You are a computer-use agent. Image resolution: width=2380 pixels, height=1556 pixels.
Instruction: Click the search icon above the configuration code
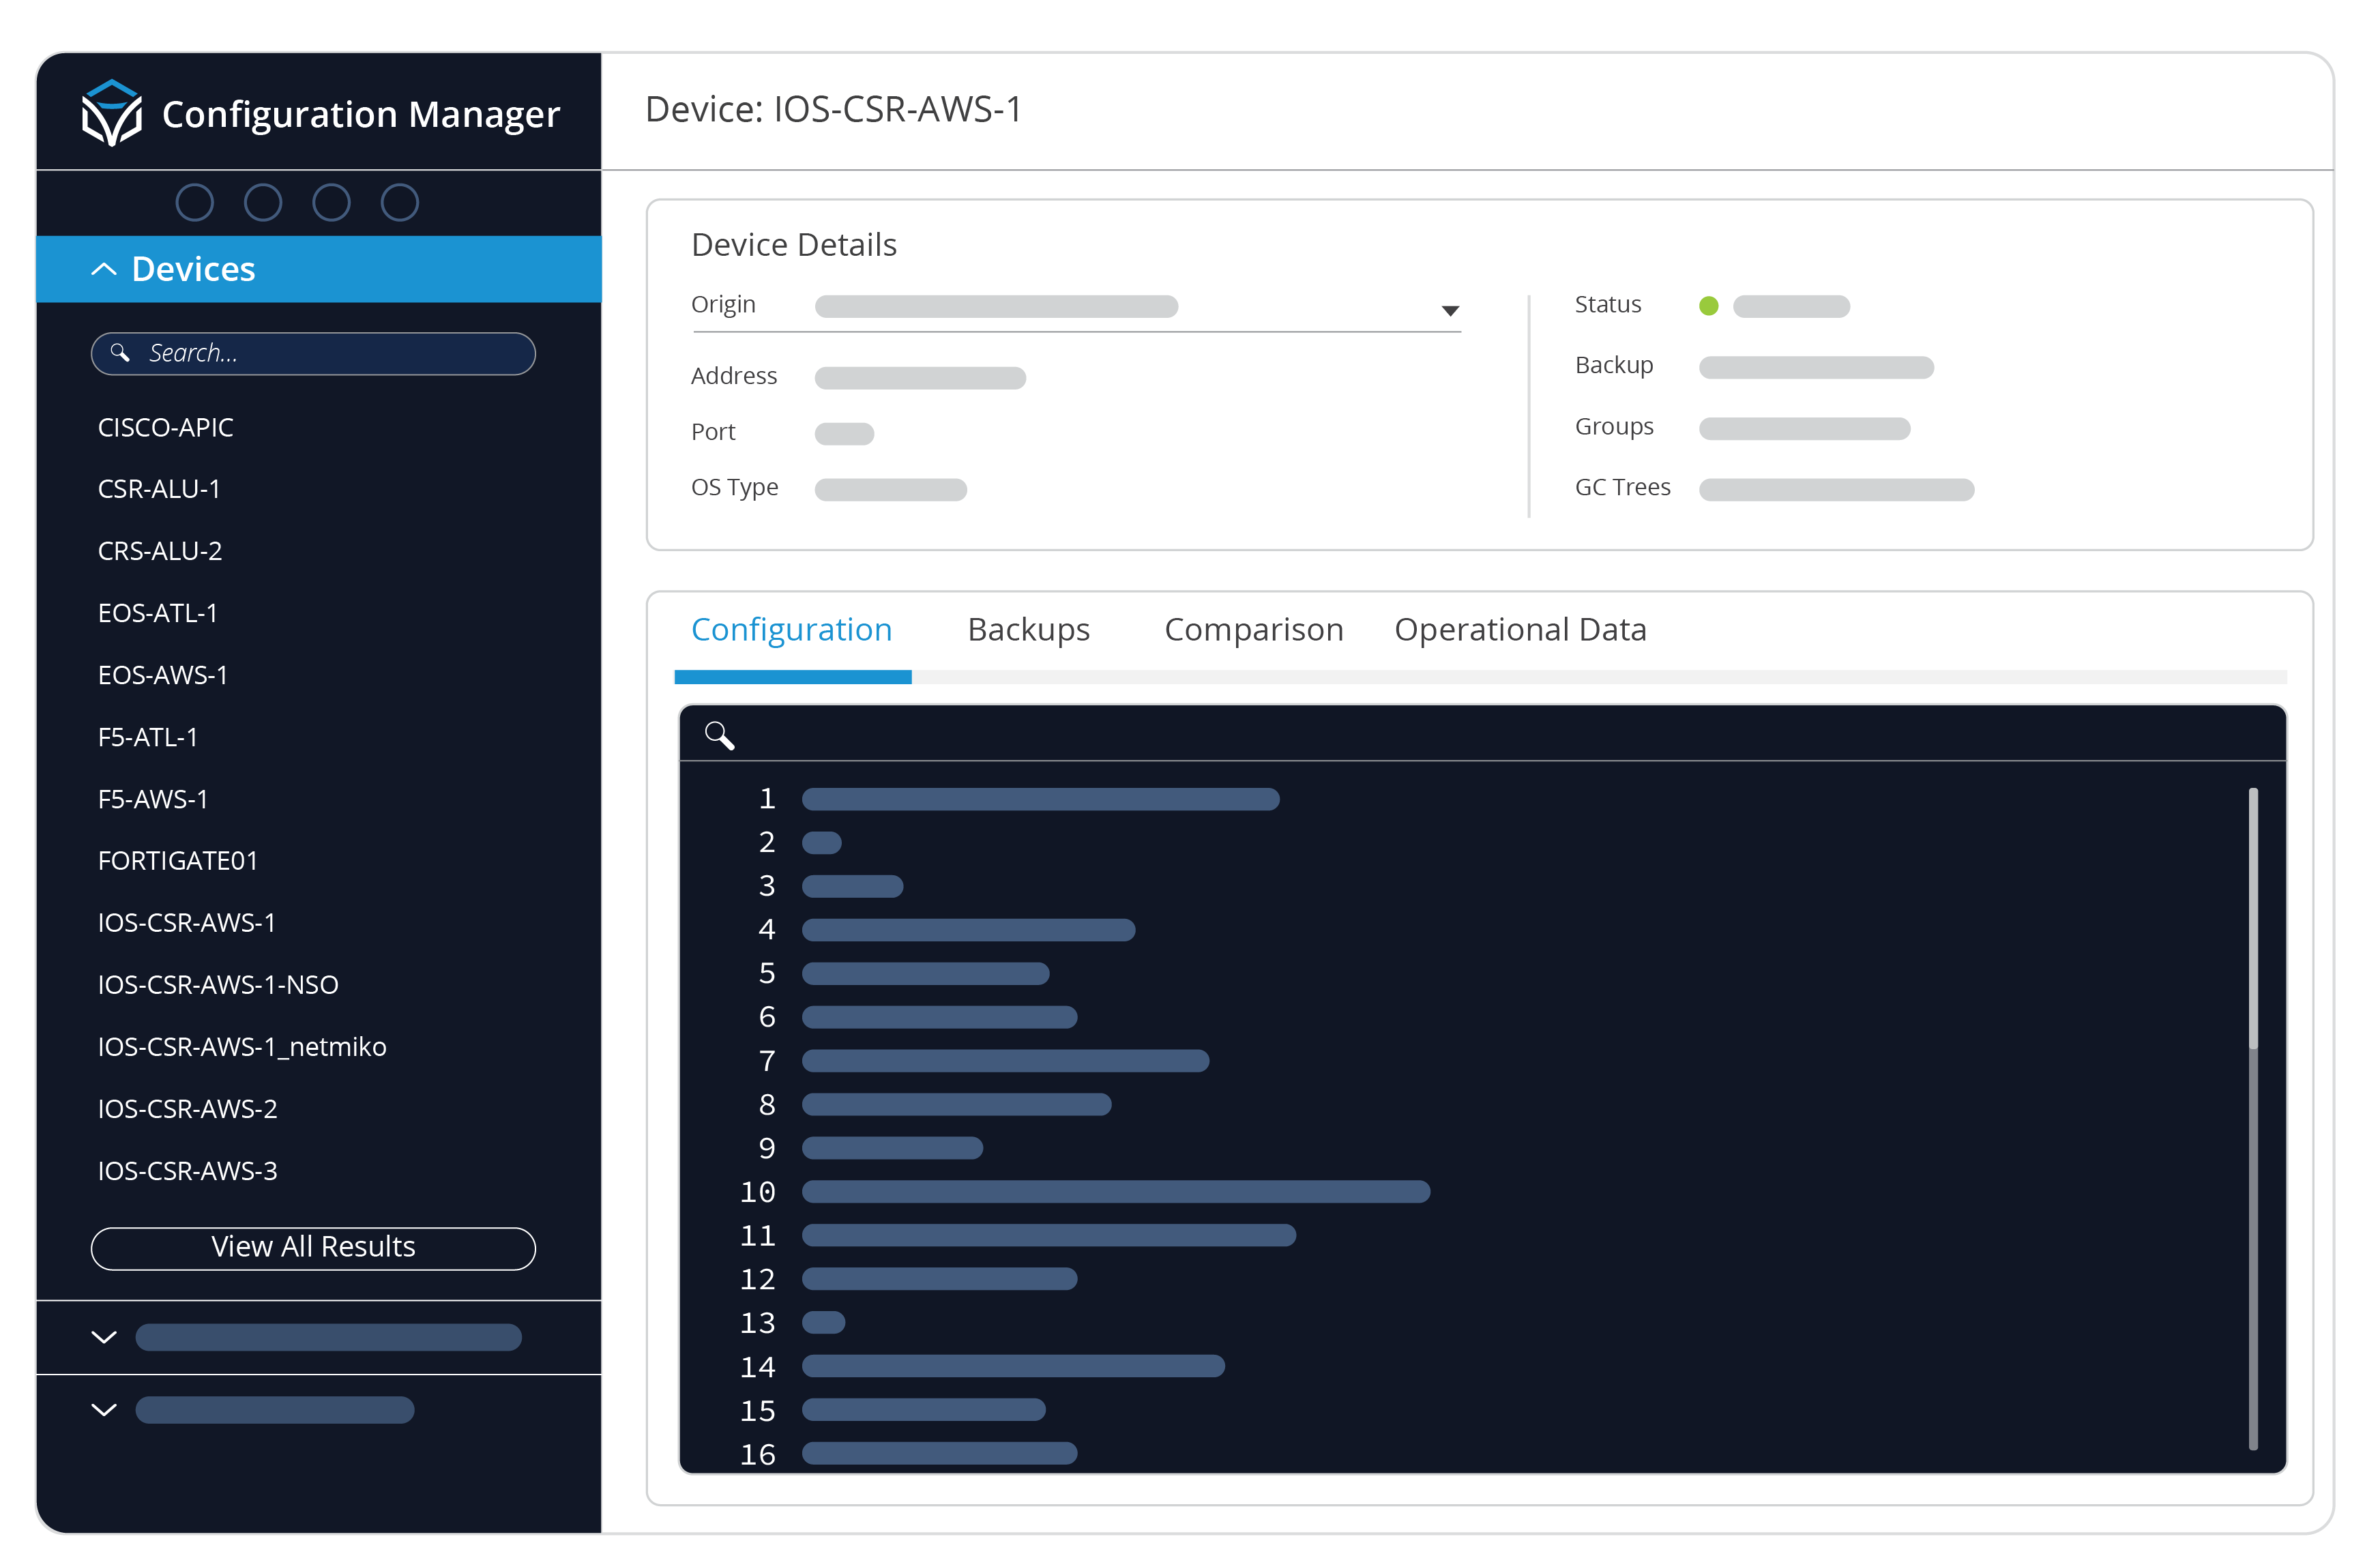coord(719,736)
